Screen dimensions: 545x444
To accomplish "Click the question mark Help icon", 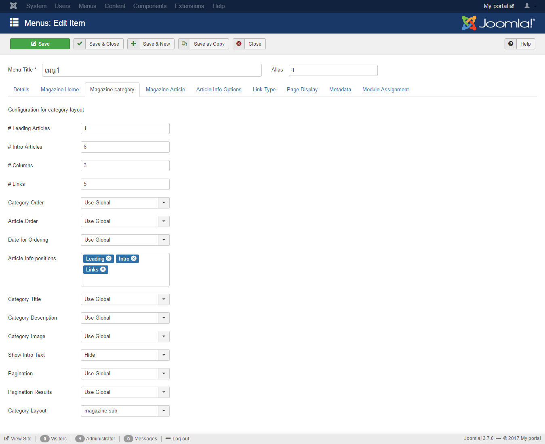I will tap(511, 44).
